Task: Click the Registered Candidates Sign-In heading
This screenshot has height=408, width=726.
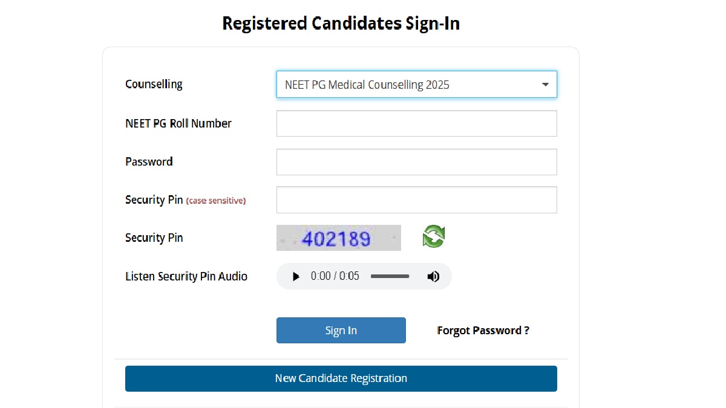Action: (341, 23)
